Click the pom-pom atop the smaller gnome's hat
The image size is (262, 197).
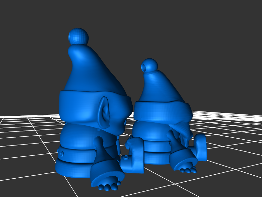tap(149, 65)
